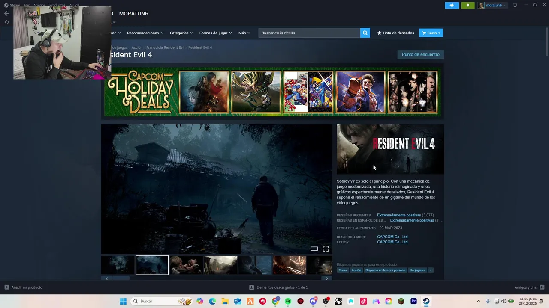Viewport: 549px width, 308px height.
Task: Click the blue store search magnifier button
Action: (x=365, y=33)
